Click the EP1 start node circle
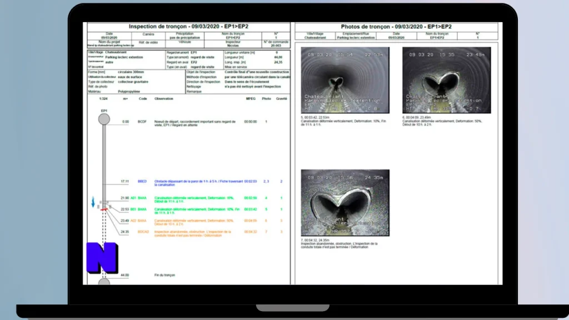 click(104, 119)
